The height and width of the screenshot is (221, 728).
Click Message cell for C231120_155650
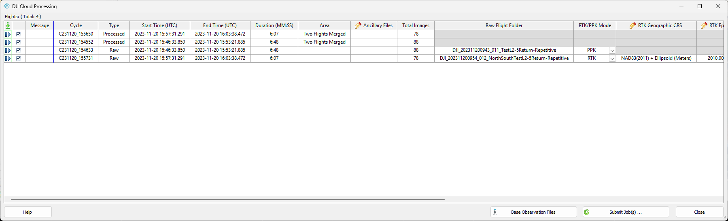(40, 34)
